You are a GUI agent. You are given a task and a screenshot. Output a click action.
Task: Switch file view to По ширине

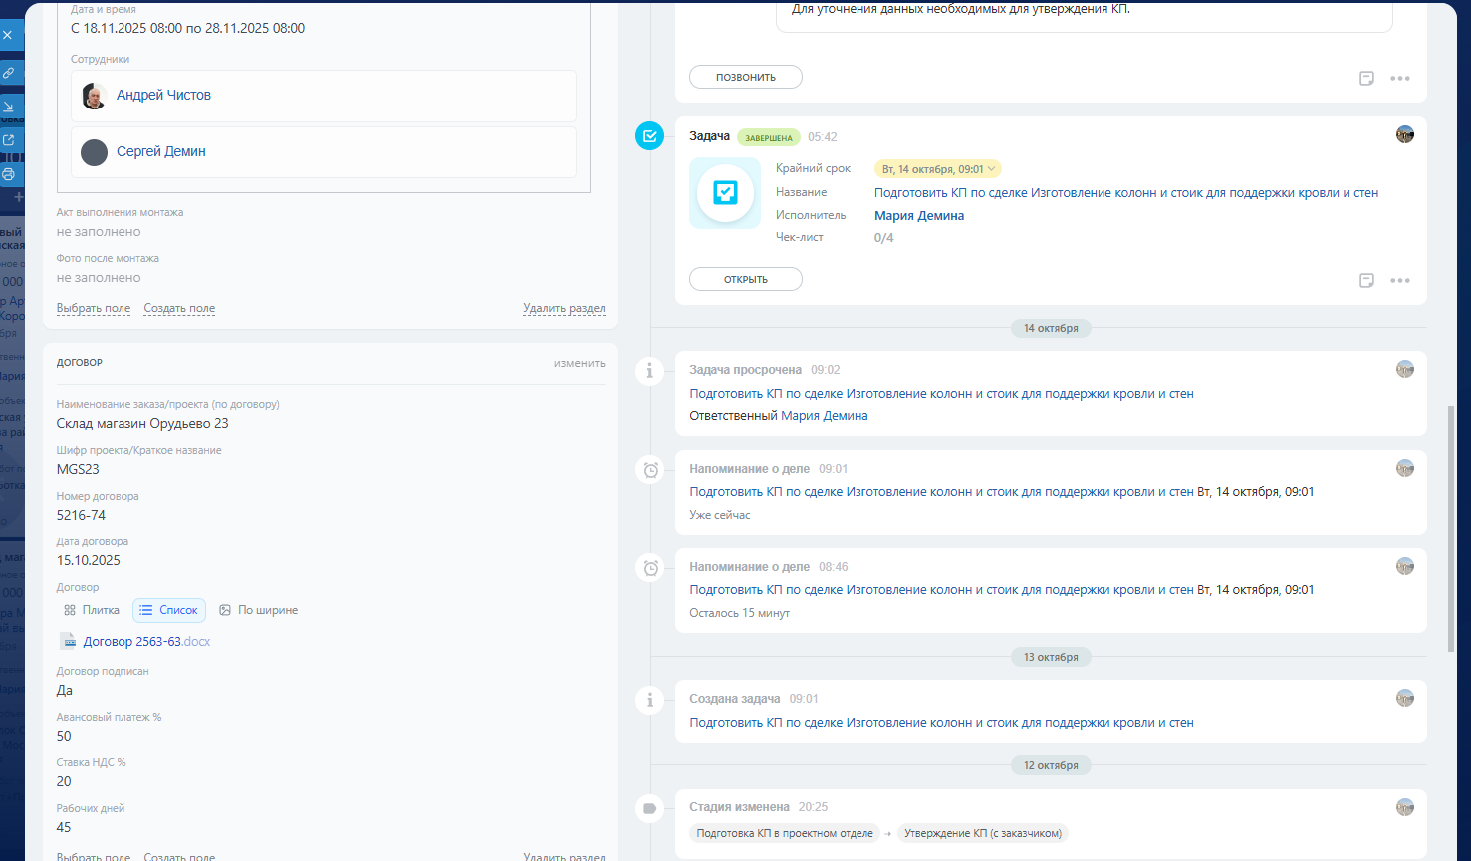259,610
